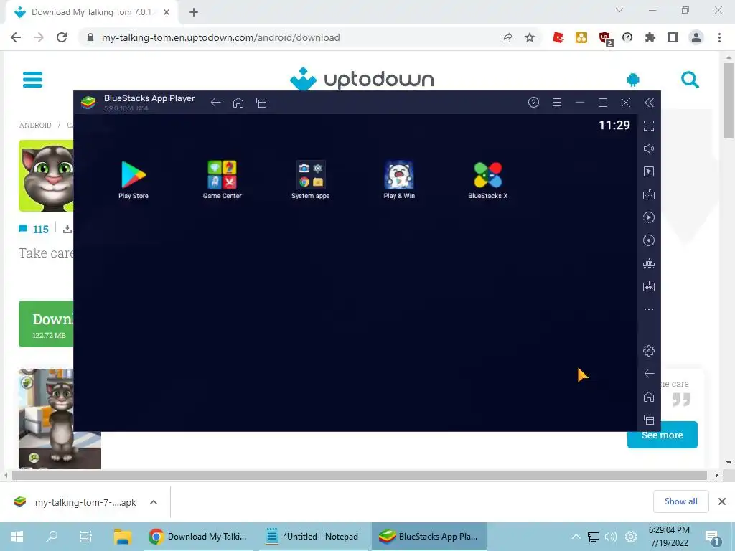
Task: Open the System apps folder
Action: [x=310, y=180]
